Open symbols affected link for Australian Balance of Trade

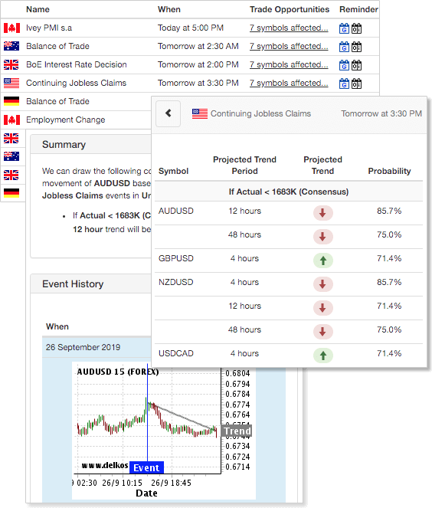[x=289, y=46]
